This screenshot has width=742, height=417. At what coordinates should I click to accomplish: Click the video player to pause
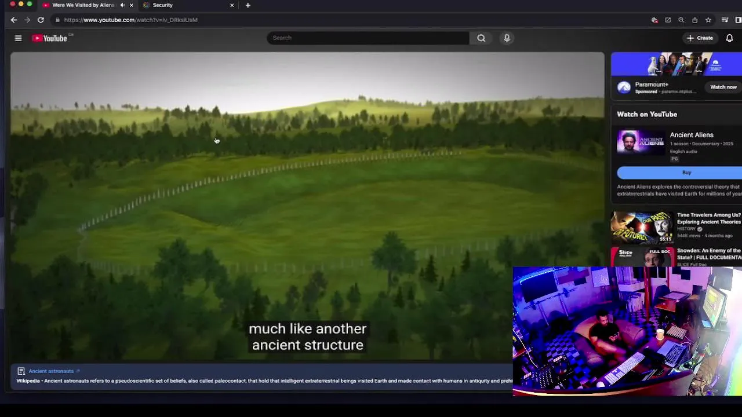click(307, 207)
